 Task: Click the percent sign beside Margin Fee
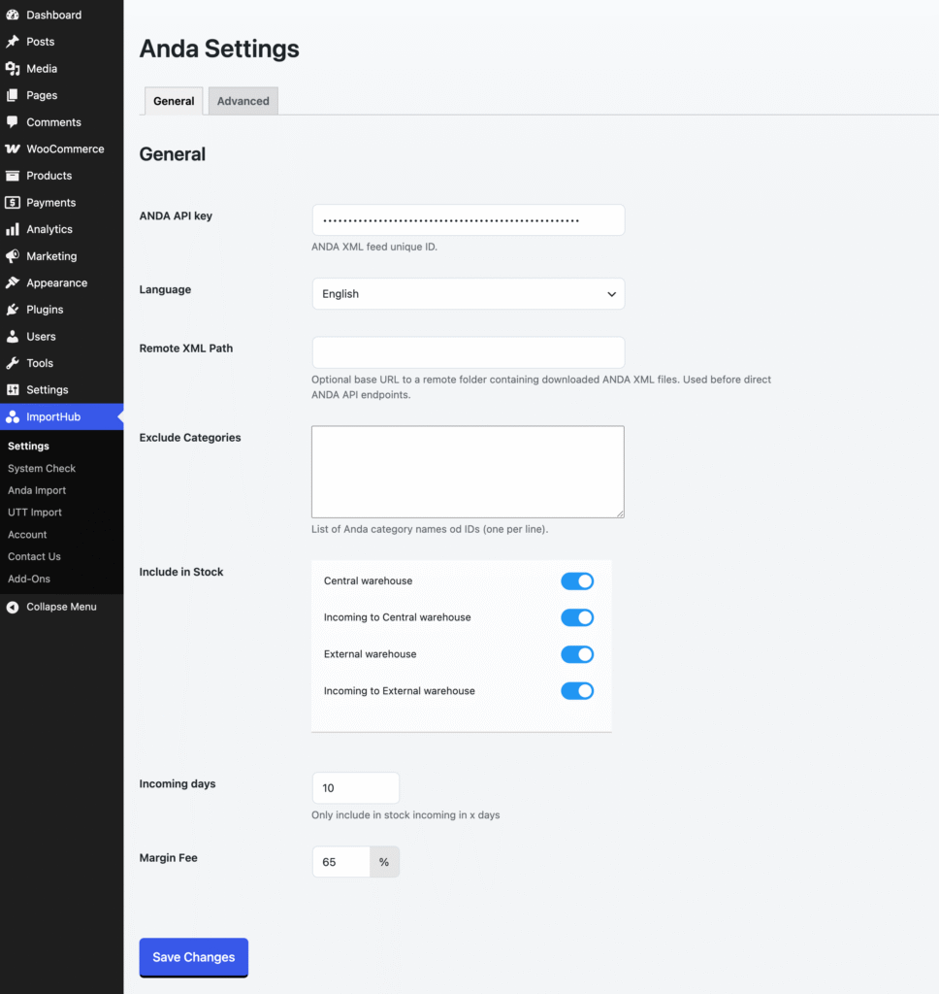[x=384, y=862]
